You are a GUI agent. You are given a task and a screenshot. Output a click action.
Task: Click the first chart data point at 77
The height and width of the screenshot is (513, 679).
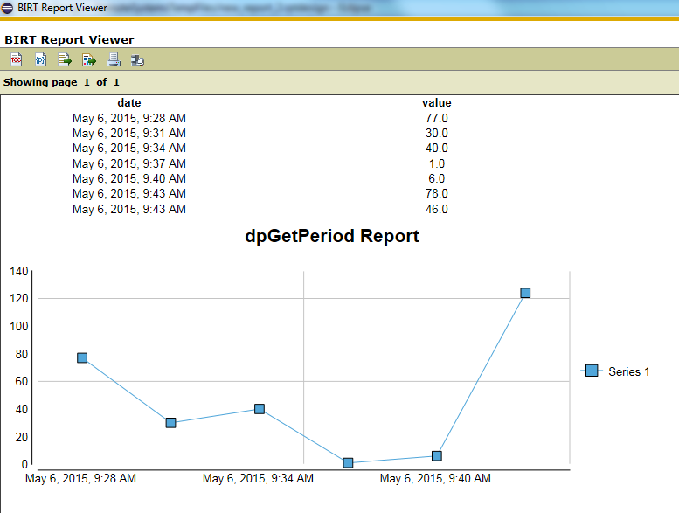(82, 357)
